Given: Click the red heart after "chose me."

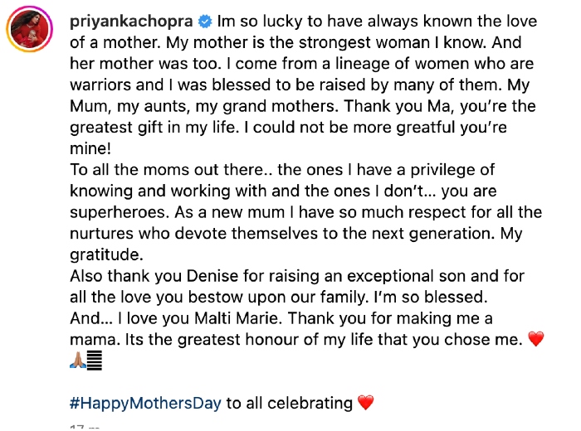Looking at the screenshot, I should 536,339.
